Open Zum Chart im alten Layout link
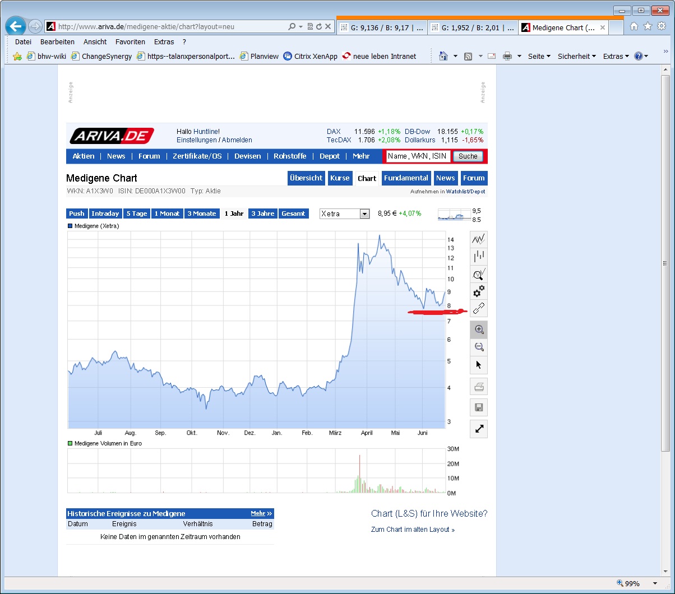This screenshot has height=594, width=675. pyautogui.click(x=413, y=530)
